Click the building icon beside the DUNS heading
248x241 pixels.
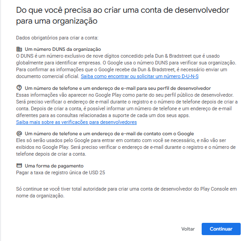[x=19, y=49]
